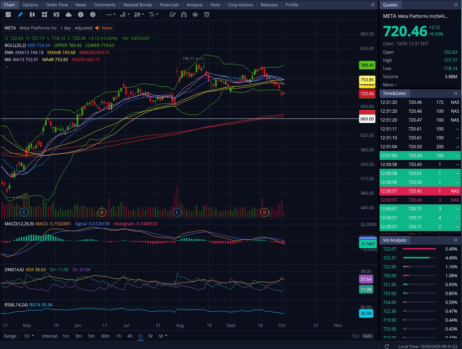Open the Quotes panel menu icon
Image resolution: width=462 pixels, height=349 pixels.
456,5
